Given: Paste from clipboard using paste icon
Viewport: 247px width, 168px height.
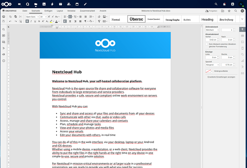Looking at the screenshot, I should (x=15, y=17).
